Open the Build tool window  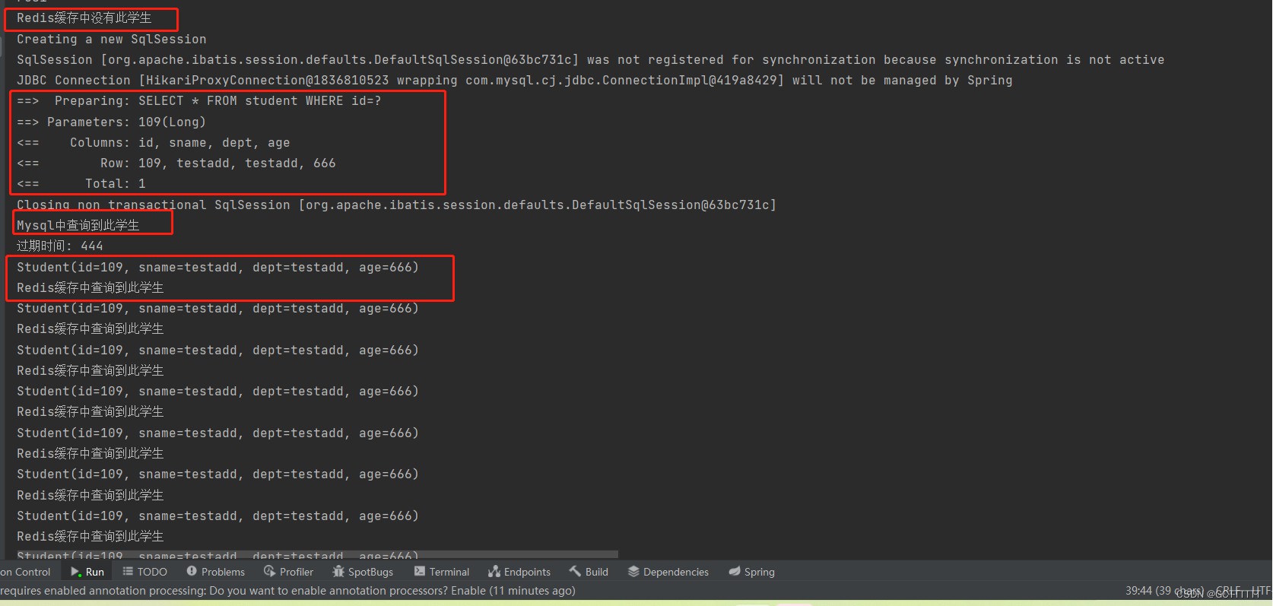[x=589, y=572]
